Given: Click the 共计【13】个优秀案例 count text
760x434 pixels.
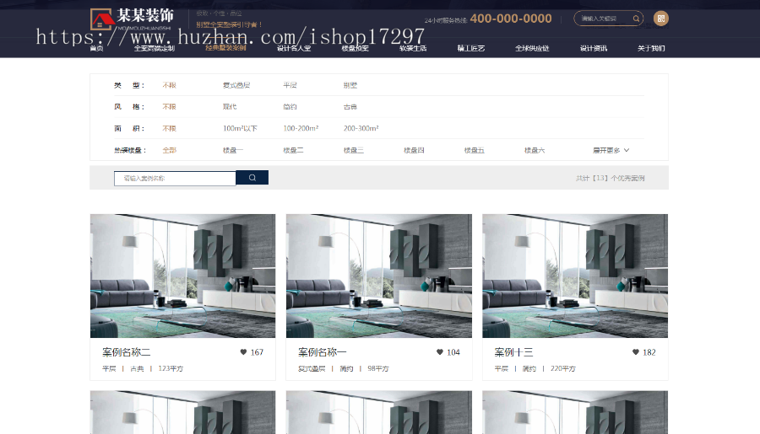Looking at the screenshot, I should [x=611, y=178].
